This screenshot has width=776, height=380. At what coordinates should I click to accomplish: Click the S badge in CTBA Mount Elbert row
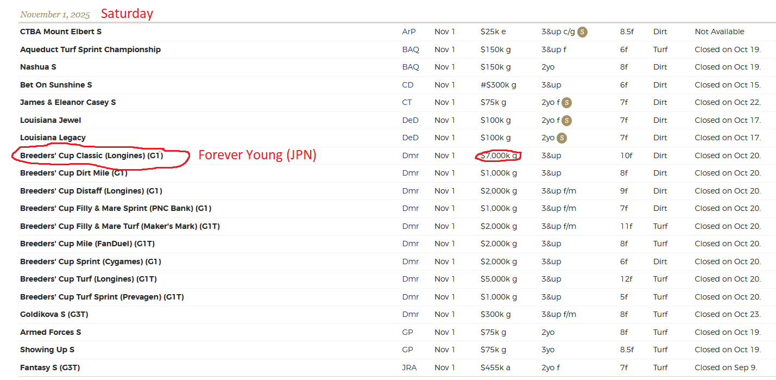pyautogui.click(x=582, y=32)
